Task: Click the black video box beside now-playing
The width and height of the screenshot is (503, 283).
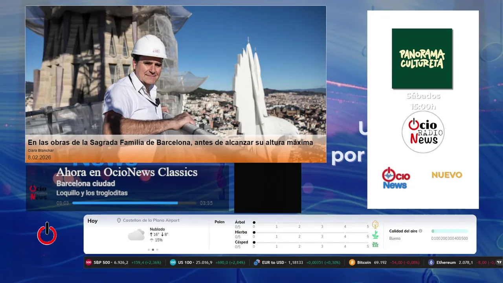Action: click(268, 188)
